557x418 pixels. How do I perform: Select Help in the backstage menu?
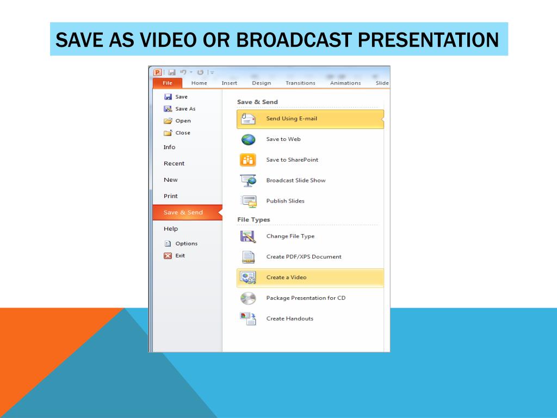click(x=171, y=229)
